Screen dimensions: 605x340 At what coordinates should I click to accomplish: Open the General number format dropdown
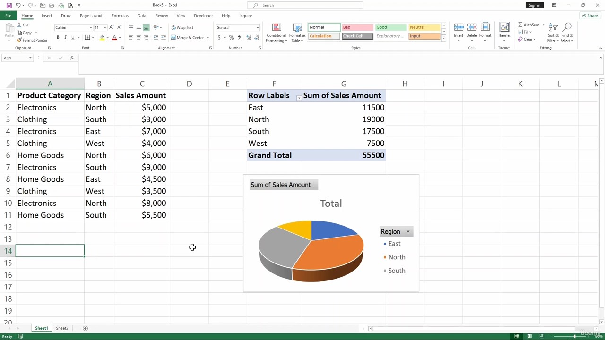click(258, 27)
